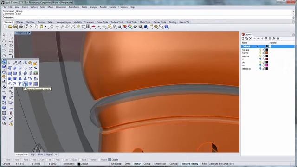Toggle visibility bulb of dfbadbab layer
Viewport: 297px width, 167px height.
[260, 69]
